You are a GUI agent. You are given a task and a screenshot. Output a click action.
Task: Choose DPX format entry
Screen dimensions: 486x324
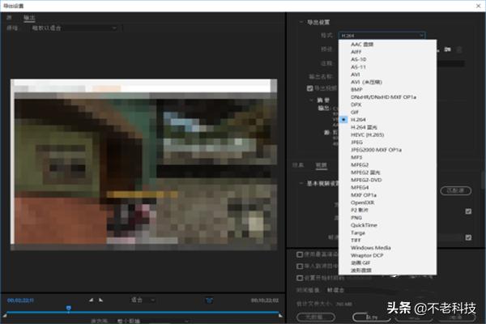tap(356, 104)
